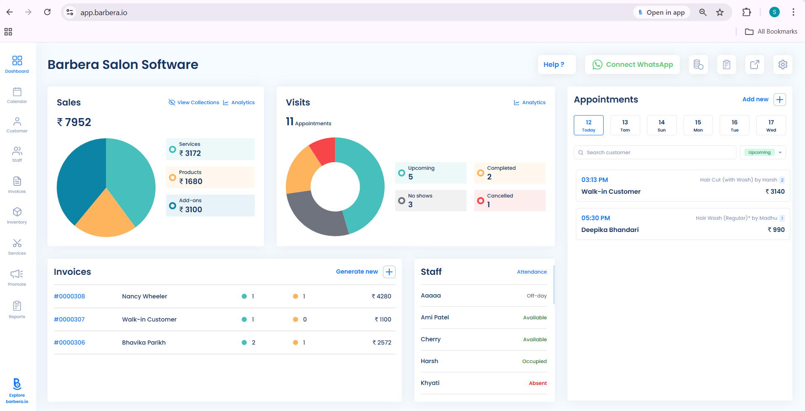The height and width of the screenshot is (411, 805).
Task: Select date tab 16 Tue
Action: (x=734, y=125)
